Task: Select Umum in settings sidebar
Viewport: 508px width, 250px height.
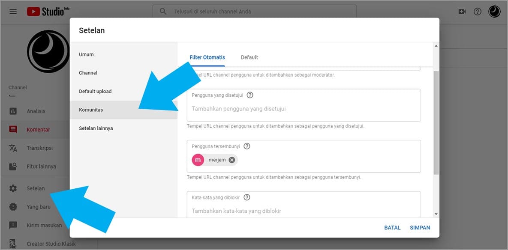Action: point(86,54)
